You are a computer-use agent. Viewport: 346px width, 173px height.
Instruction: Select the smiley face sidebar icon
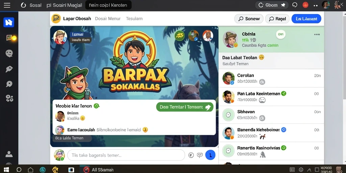pyautogui.click(x=9, y=53)
